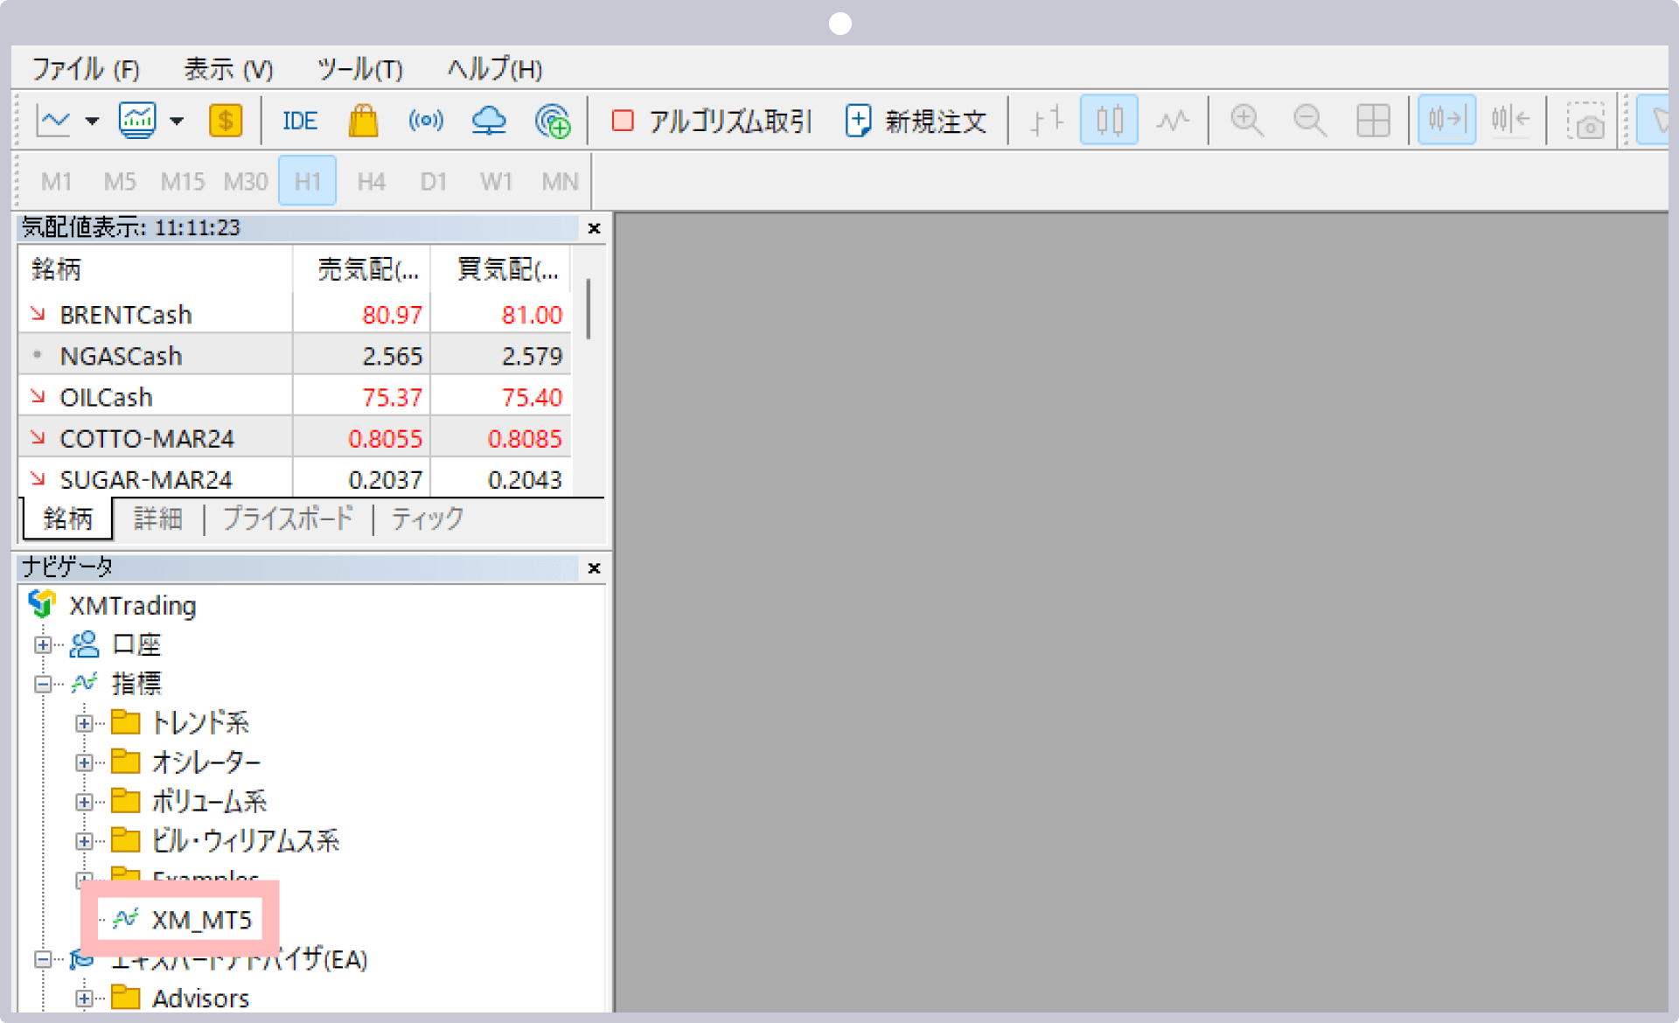
Task: Open the Market shopping bag icon
Action: 363,121
